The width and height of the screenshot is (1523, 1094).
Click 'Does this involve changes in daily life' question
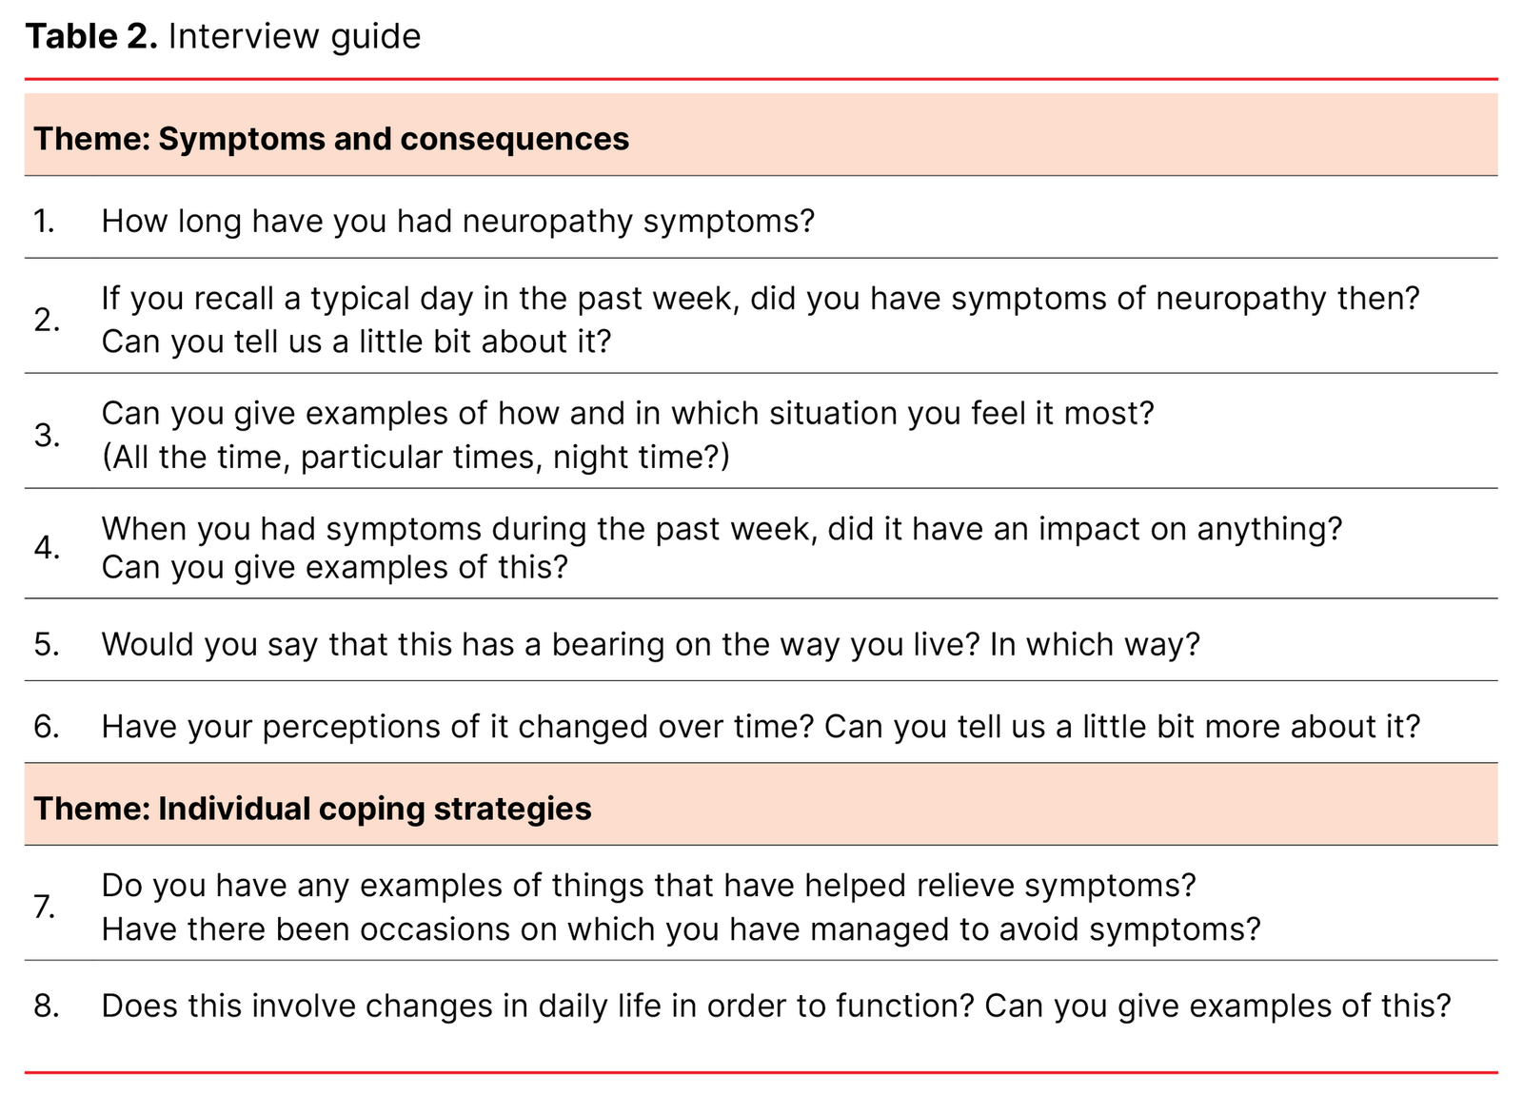point(776,1006)
